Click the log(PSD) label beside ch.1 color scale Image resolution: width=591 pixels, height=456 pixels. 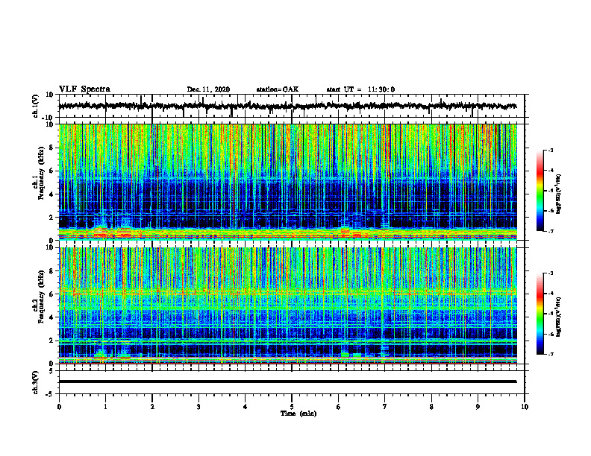(560, 194)
